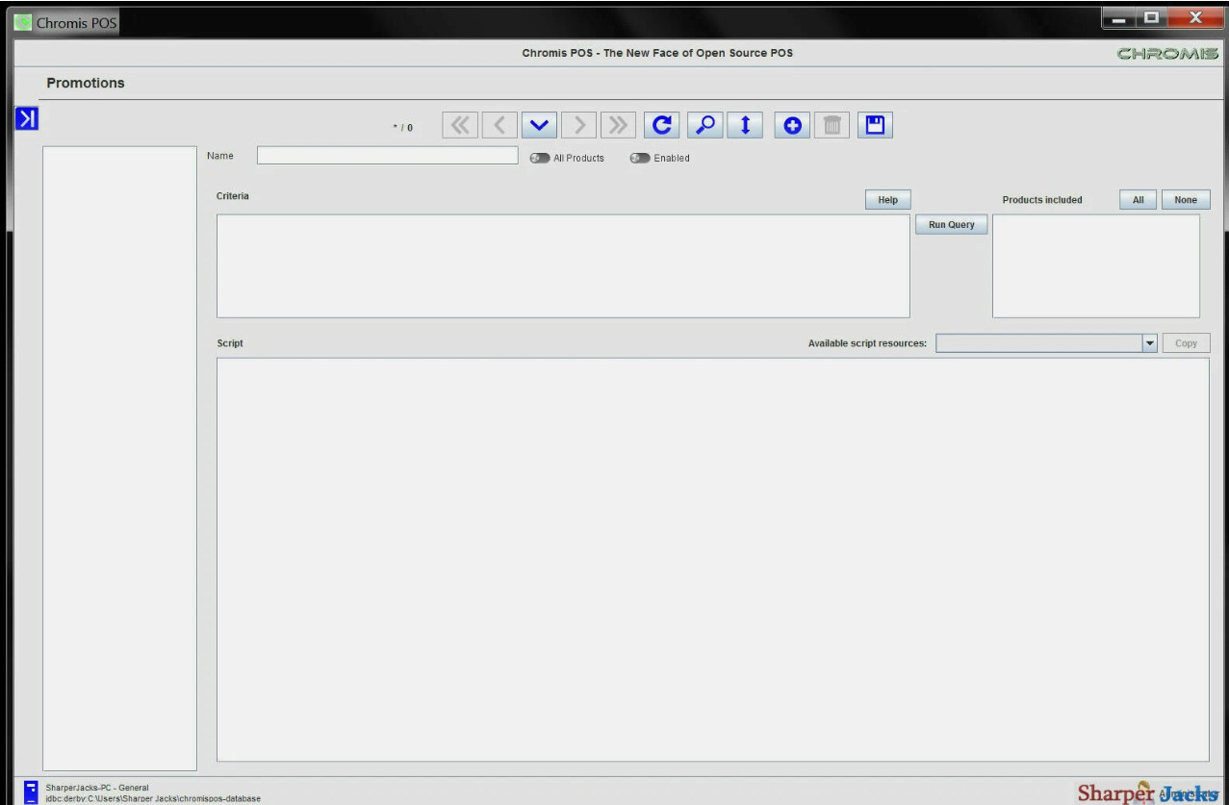Image resolution: width=1229 pixels, height=805 pixels.
Task: Go to the previous record
Action: (x=499, y=125)
